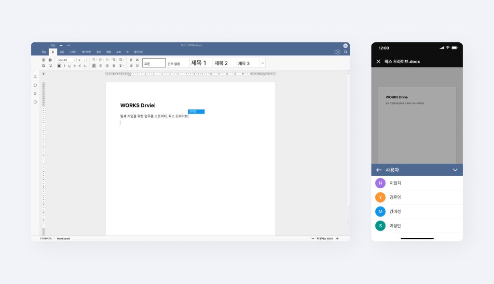Apply the 제목 1 heading style

(x=199, y=63)
